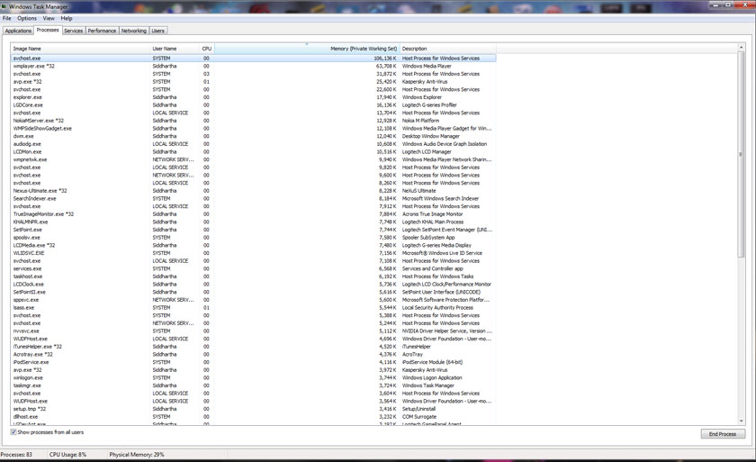
Task: Click the End Process button
Action: coord(723,434)
